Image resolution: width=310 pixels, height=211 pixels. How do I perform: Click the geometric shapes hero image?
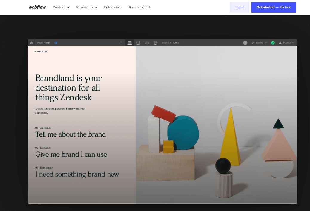(216, 125)
